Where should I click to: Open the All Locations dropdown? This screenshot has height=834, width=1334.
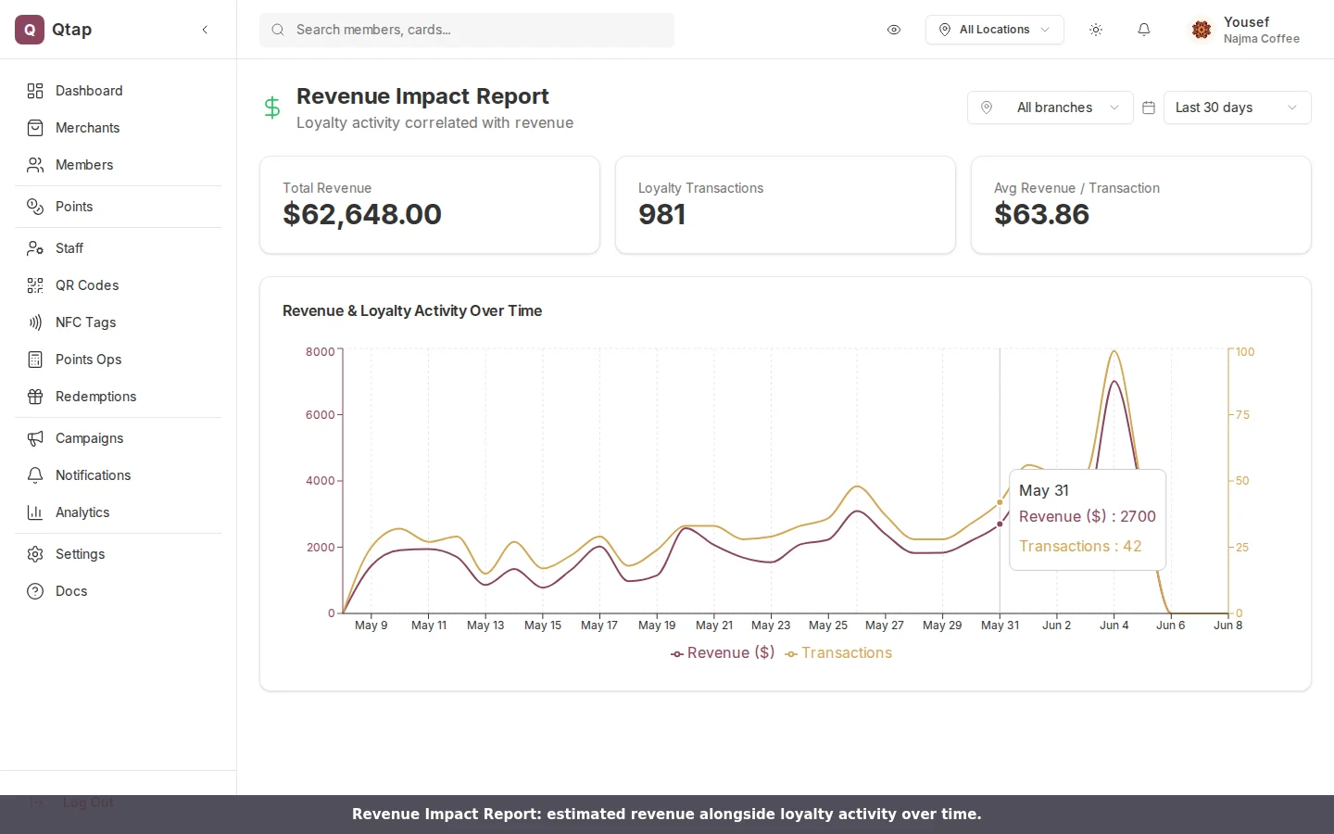tap(995, 30)
